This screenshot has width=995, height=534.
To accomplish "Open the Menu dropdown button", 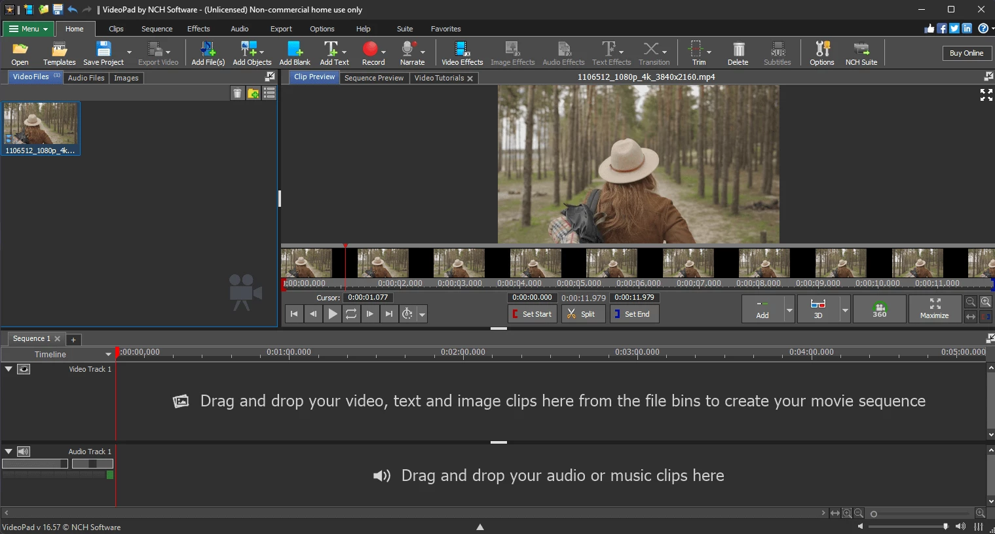I will [x=28, y=29].
